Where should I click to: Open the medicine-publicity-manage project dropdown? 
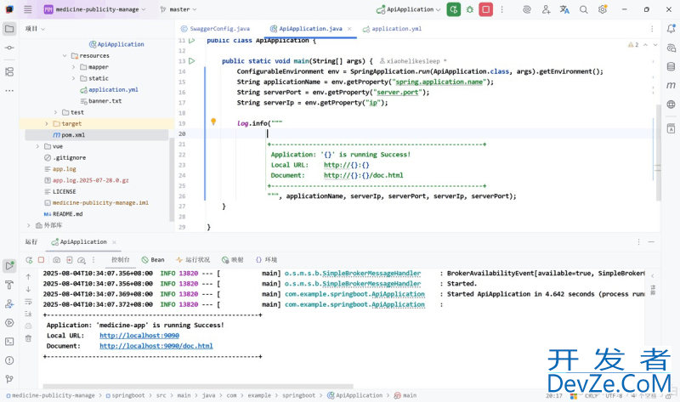95,9
